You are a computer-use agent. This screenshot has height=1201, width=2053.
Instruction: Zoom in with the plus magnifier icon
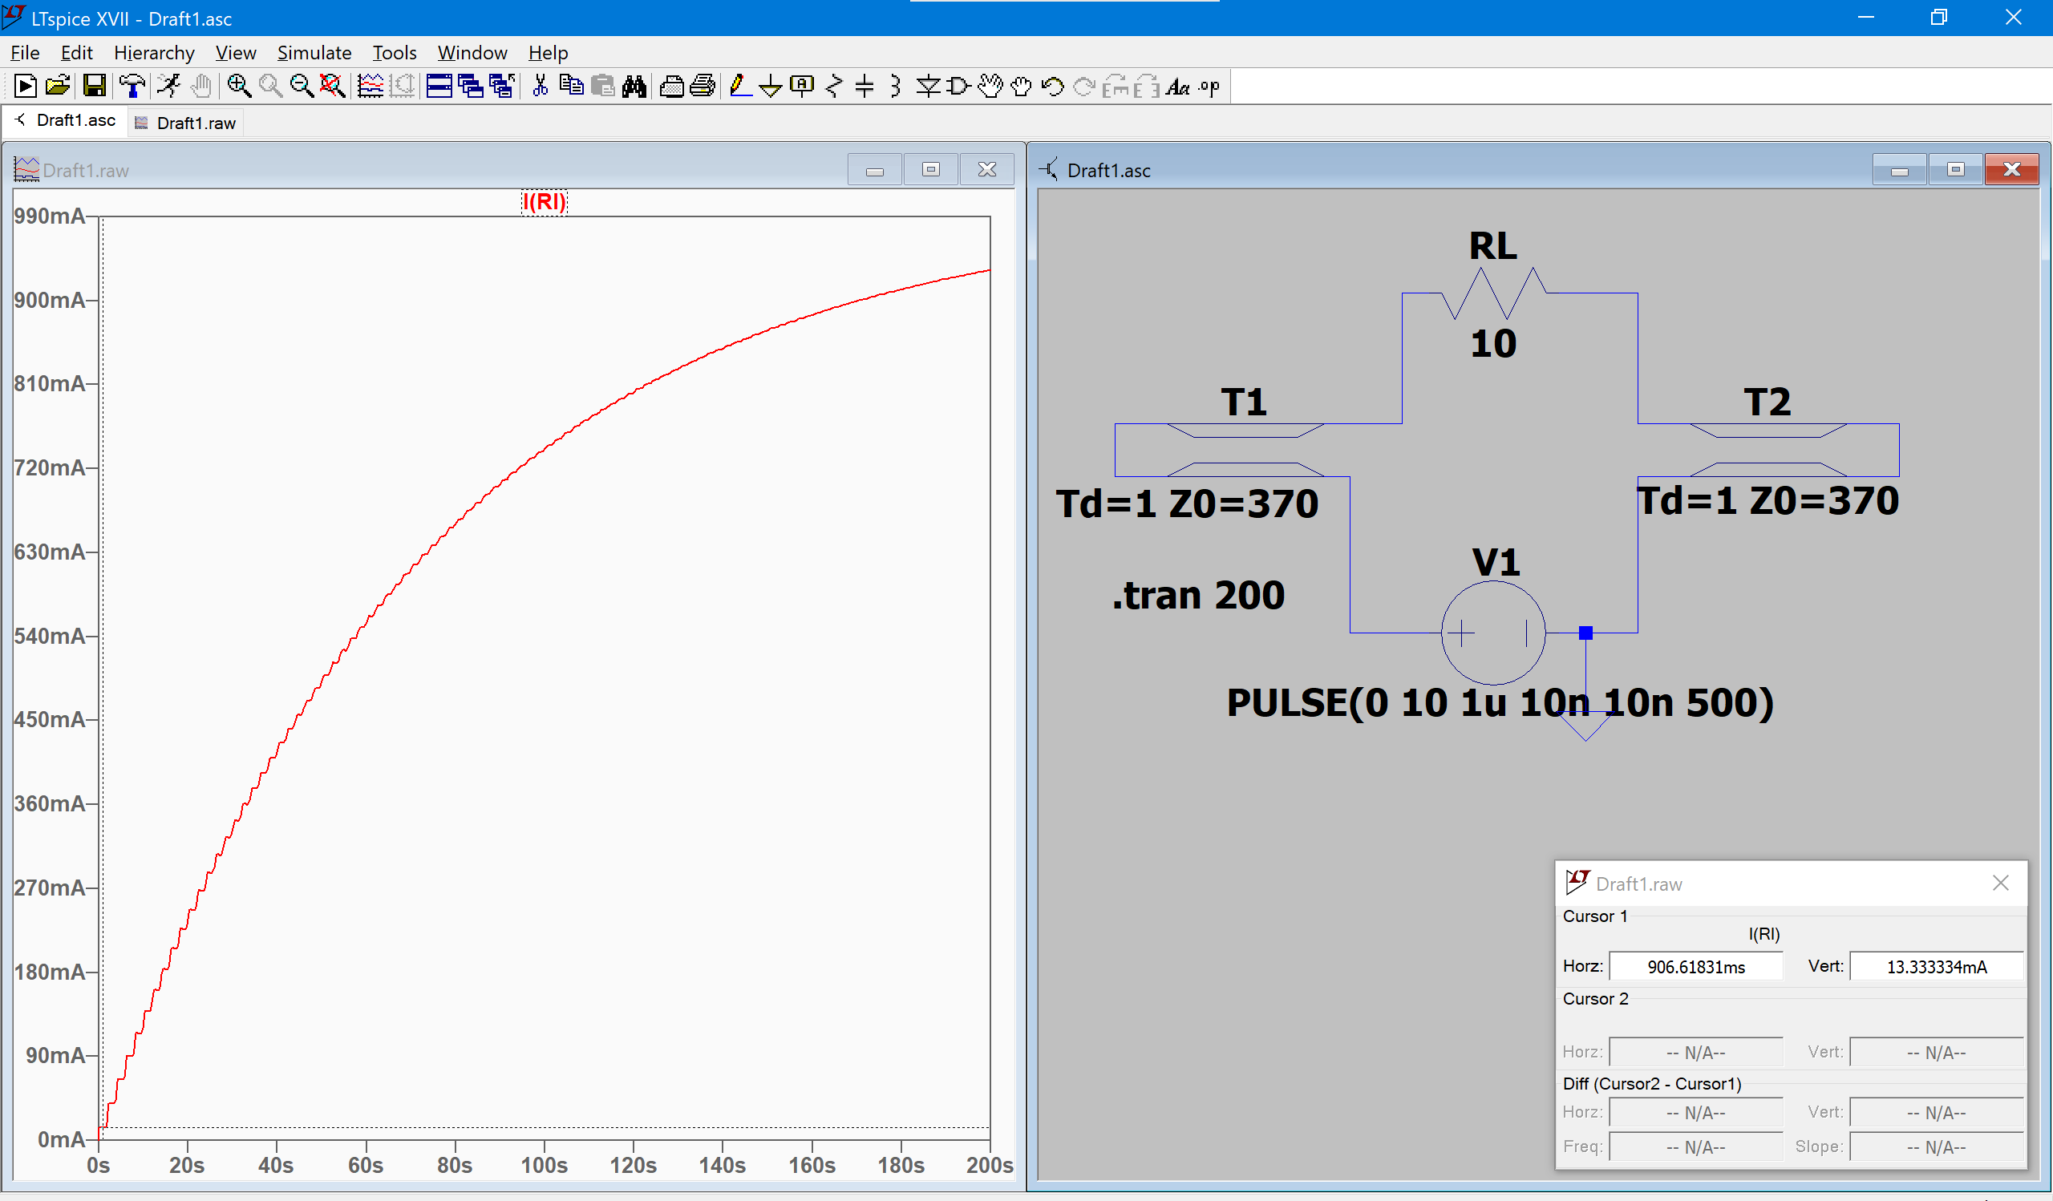239,86
